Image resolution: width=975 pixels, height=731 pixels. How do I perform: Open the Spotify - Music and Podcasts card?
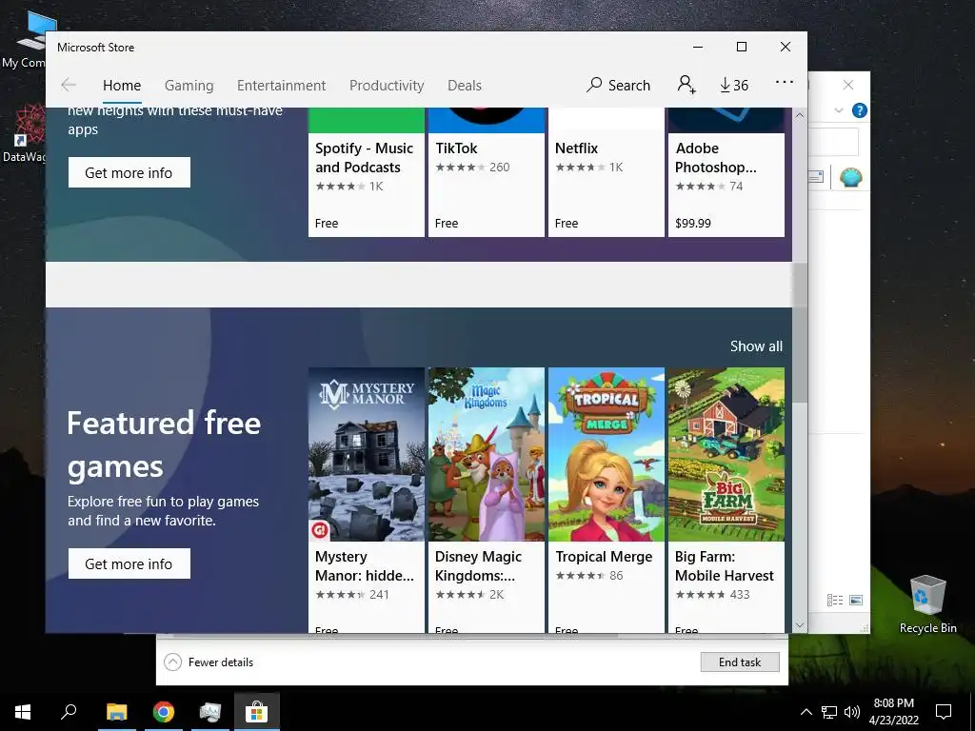[x=367, y=172]
